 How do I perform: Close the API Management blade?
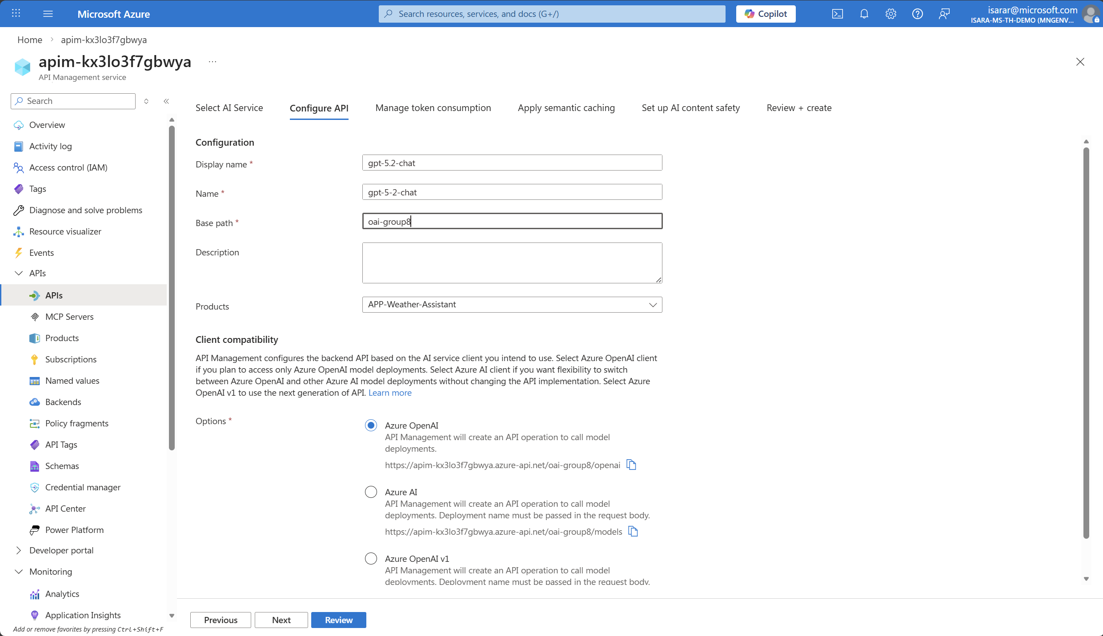click(x=1080, y=62)
